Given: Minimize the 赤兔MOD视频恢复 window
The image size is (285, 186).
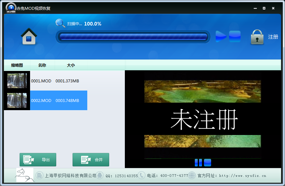Looking at the screenshot, I should tap(255, 8).
